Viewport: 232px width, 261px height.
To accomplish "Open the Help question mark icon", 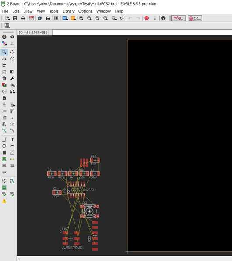I will (x=163, y=18).
